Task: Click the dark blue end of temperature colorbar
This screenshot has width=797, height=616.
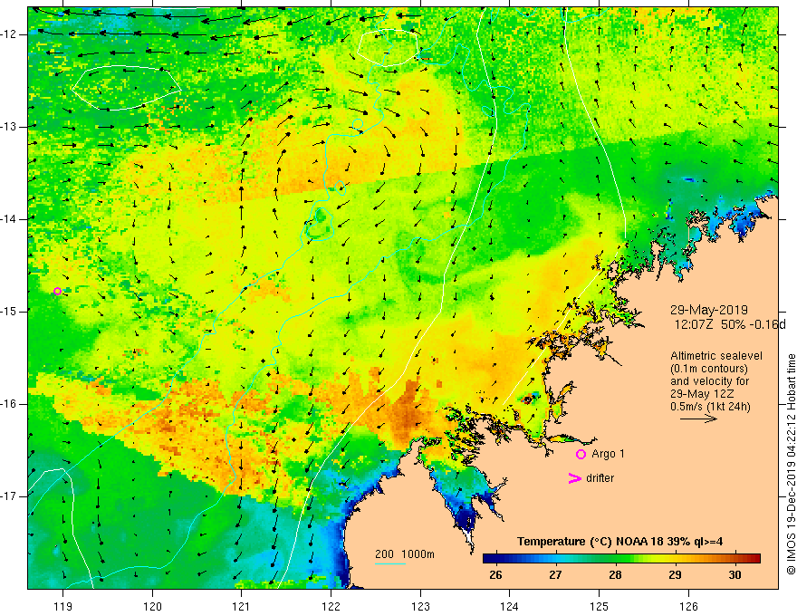Action: pyautogui.click(x=490, y=559)
